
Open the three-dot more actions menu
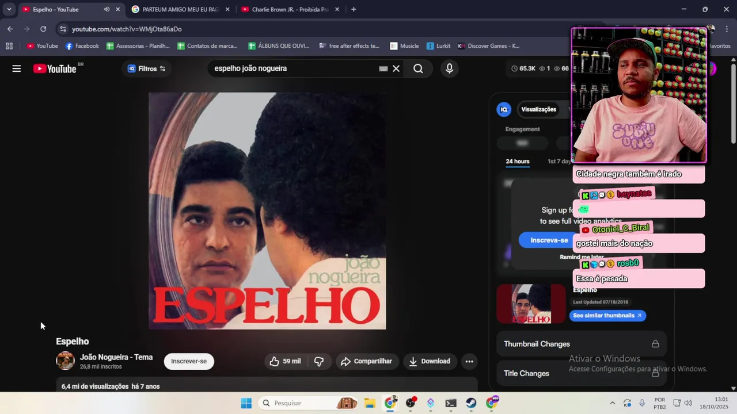click(x=469, y=361)
